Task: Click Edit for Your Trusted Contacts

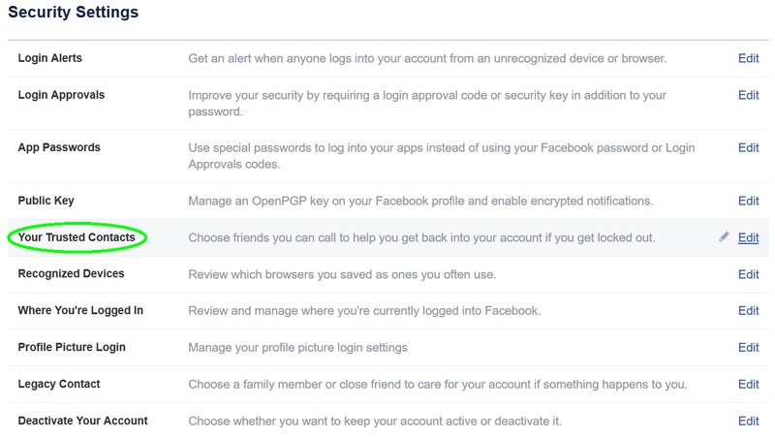Action: tap(748, 237)
